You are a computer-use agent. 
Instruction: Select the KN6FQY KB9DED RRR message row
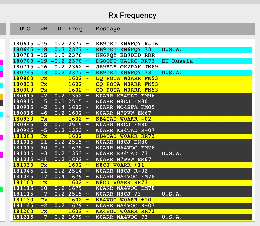point(133,55)
